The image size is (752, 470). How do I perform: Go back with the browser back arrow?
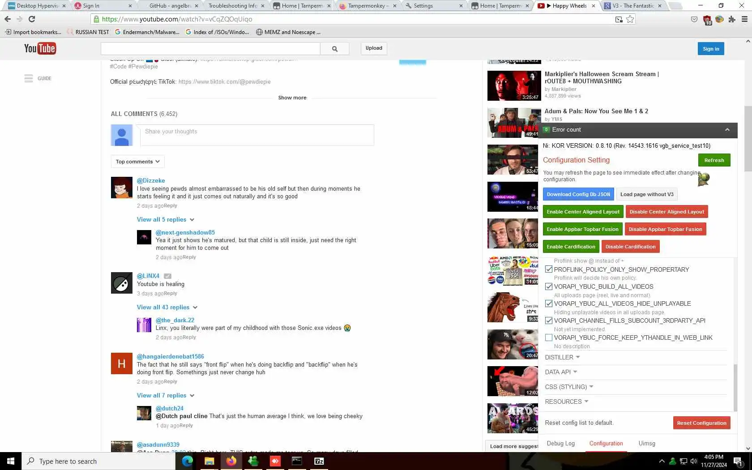8,19
